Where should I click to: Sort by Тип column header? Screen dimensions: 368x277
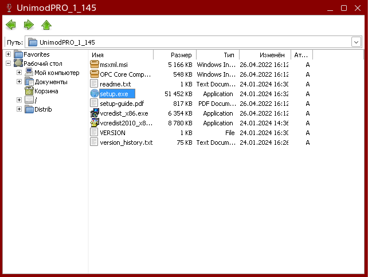218,55
